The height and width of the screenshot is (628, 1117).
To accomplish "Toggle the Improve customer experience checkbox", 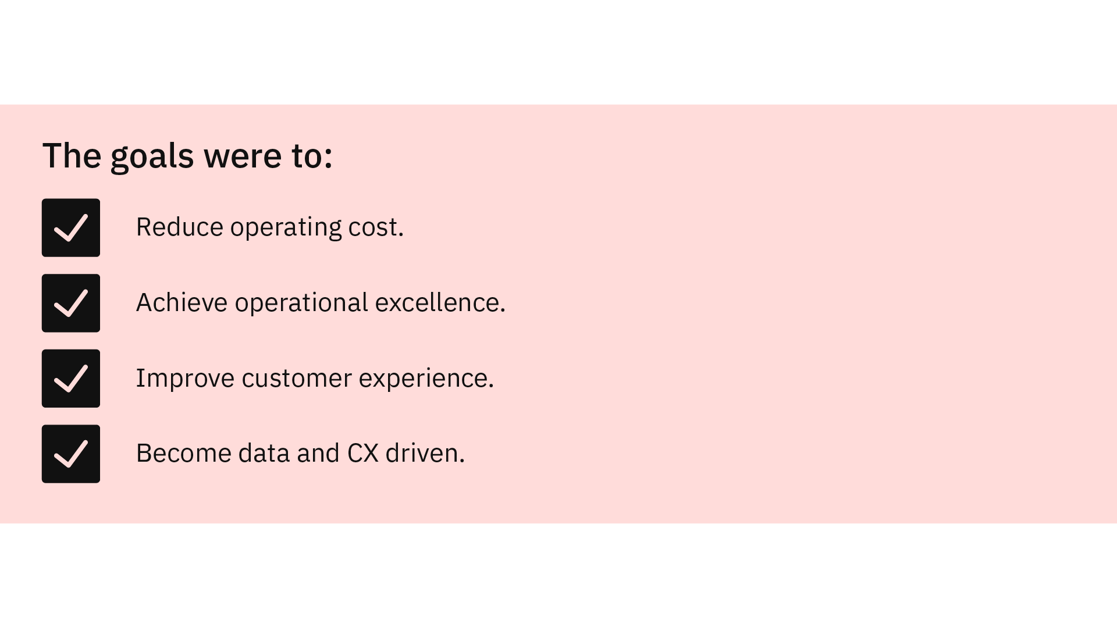I will [x=71, y=379].
